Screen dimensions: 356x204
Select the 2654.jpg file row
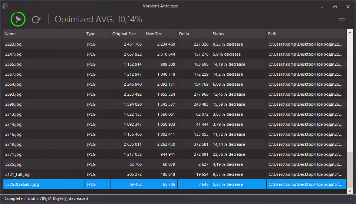pos(175,84)
